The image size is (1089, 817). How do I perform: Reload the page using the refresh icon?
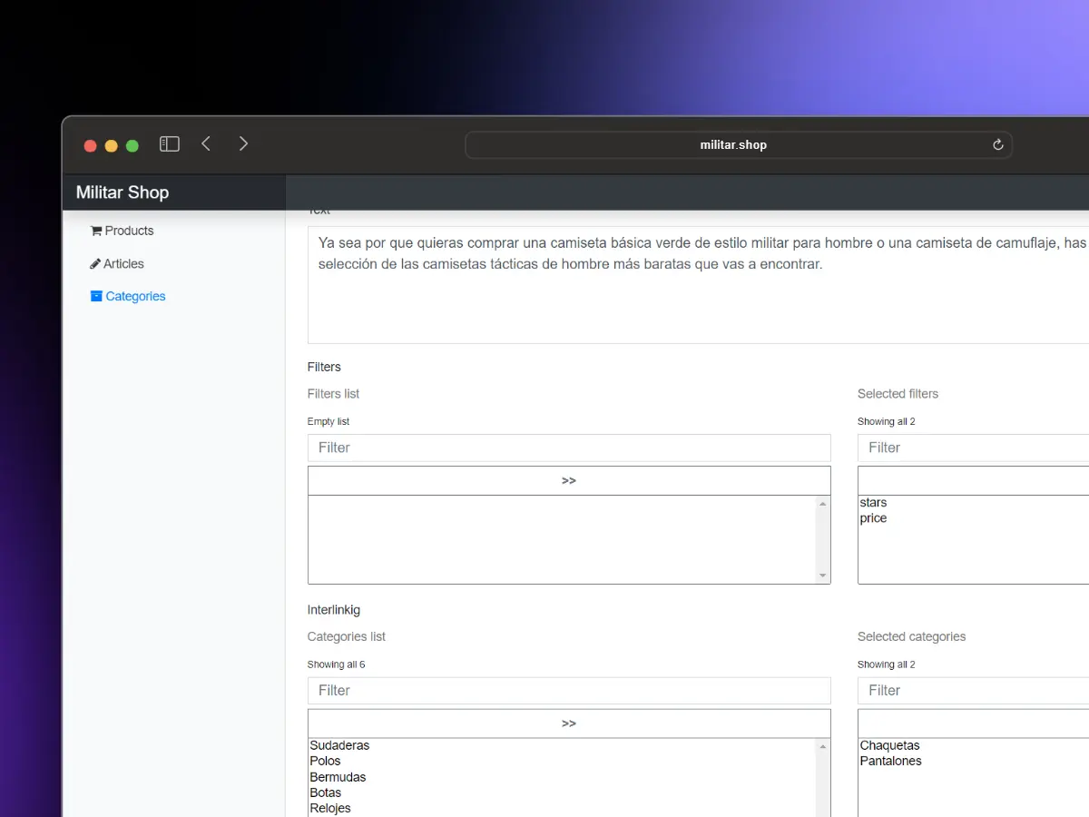997,145
